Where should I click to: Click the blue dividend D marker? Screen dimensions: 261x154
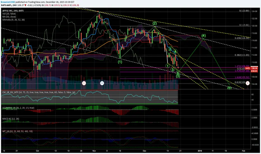(102, 83)
